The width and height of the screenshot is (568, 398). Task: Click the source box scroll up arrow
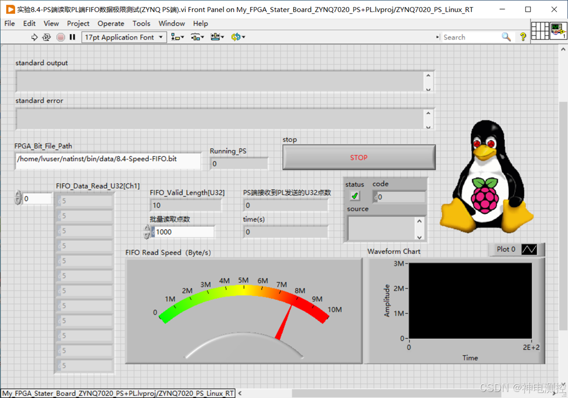[420, 221]
